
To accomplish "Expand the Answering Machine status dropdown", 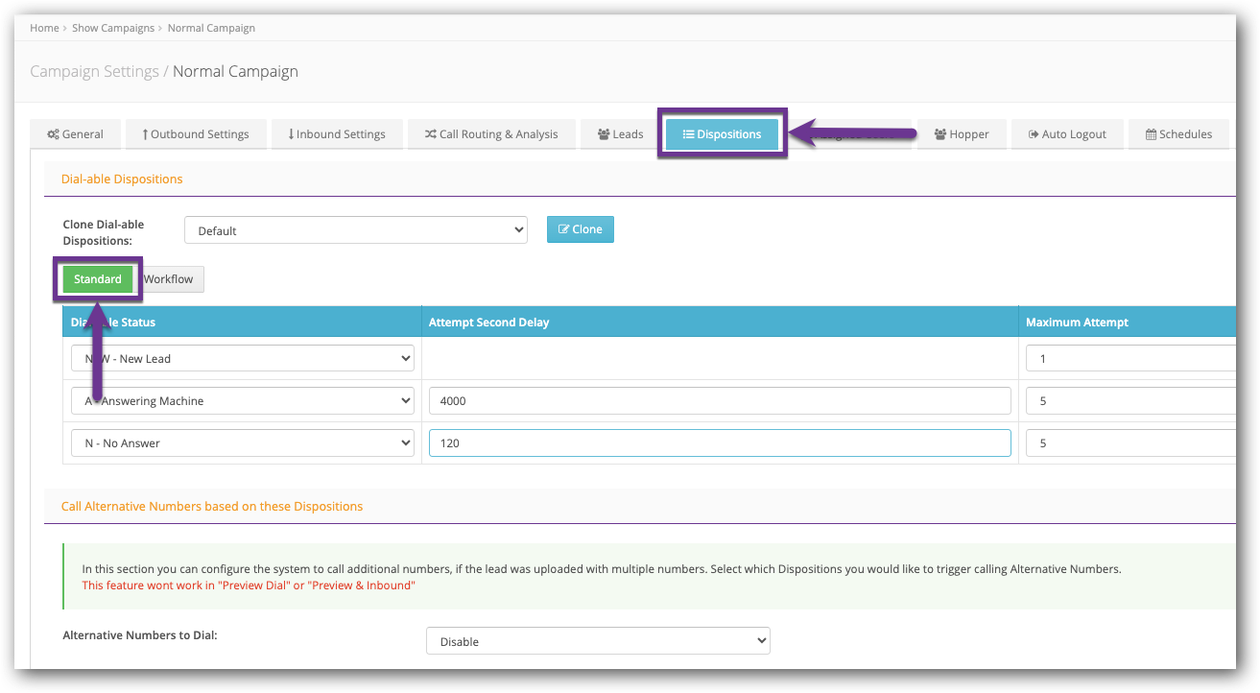I will coord(243,401).
